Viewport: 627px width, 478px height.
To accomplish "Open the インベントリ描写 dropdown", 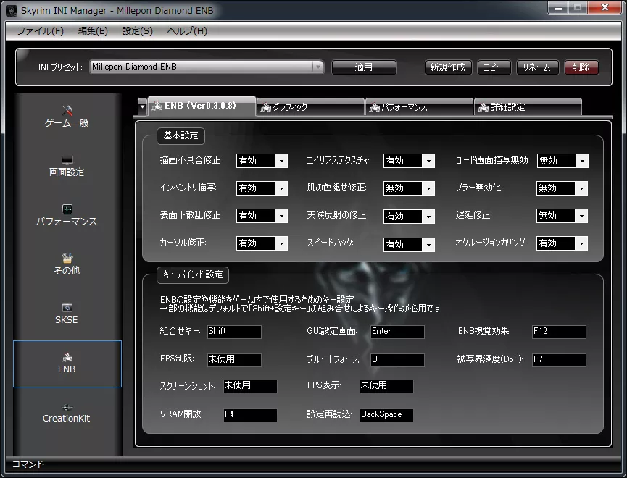I will click(x=262, y=188).
